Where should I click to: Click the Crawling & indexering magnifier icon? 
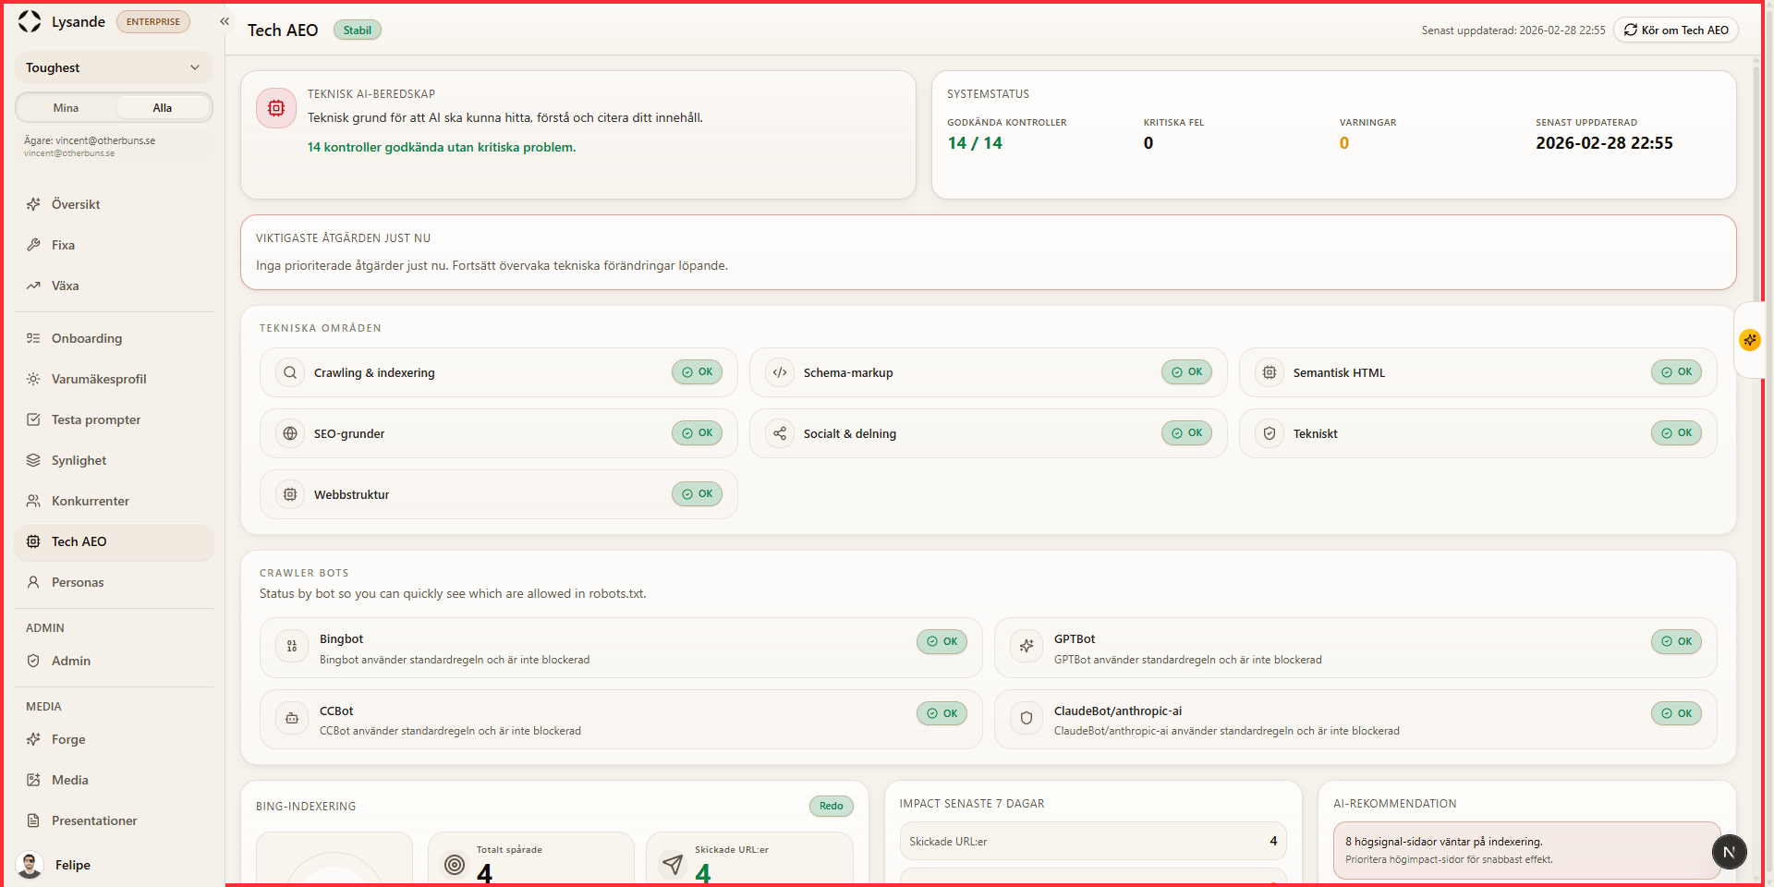pos(290,372)
